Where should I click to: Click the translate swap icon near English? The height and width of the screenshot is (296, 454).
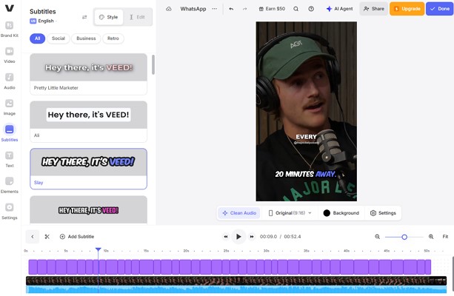[x=84, y=17]
